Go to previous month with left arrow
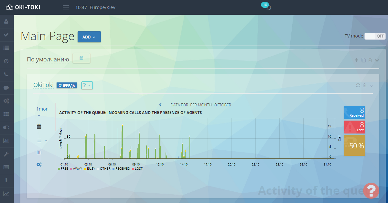 tap(160, 105)
